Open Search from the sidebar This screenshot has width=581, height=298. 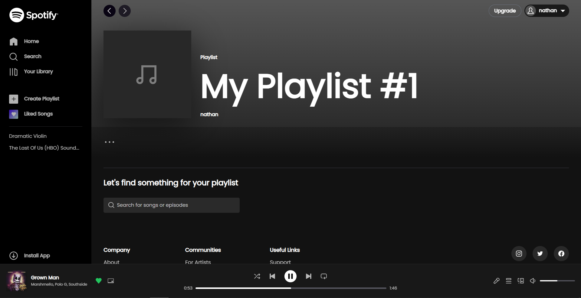33,57
